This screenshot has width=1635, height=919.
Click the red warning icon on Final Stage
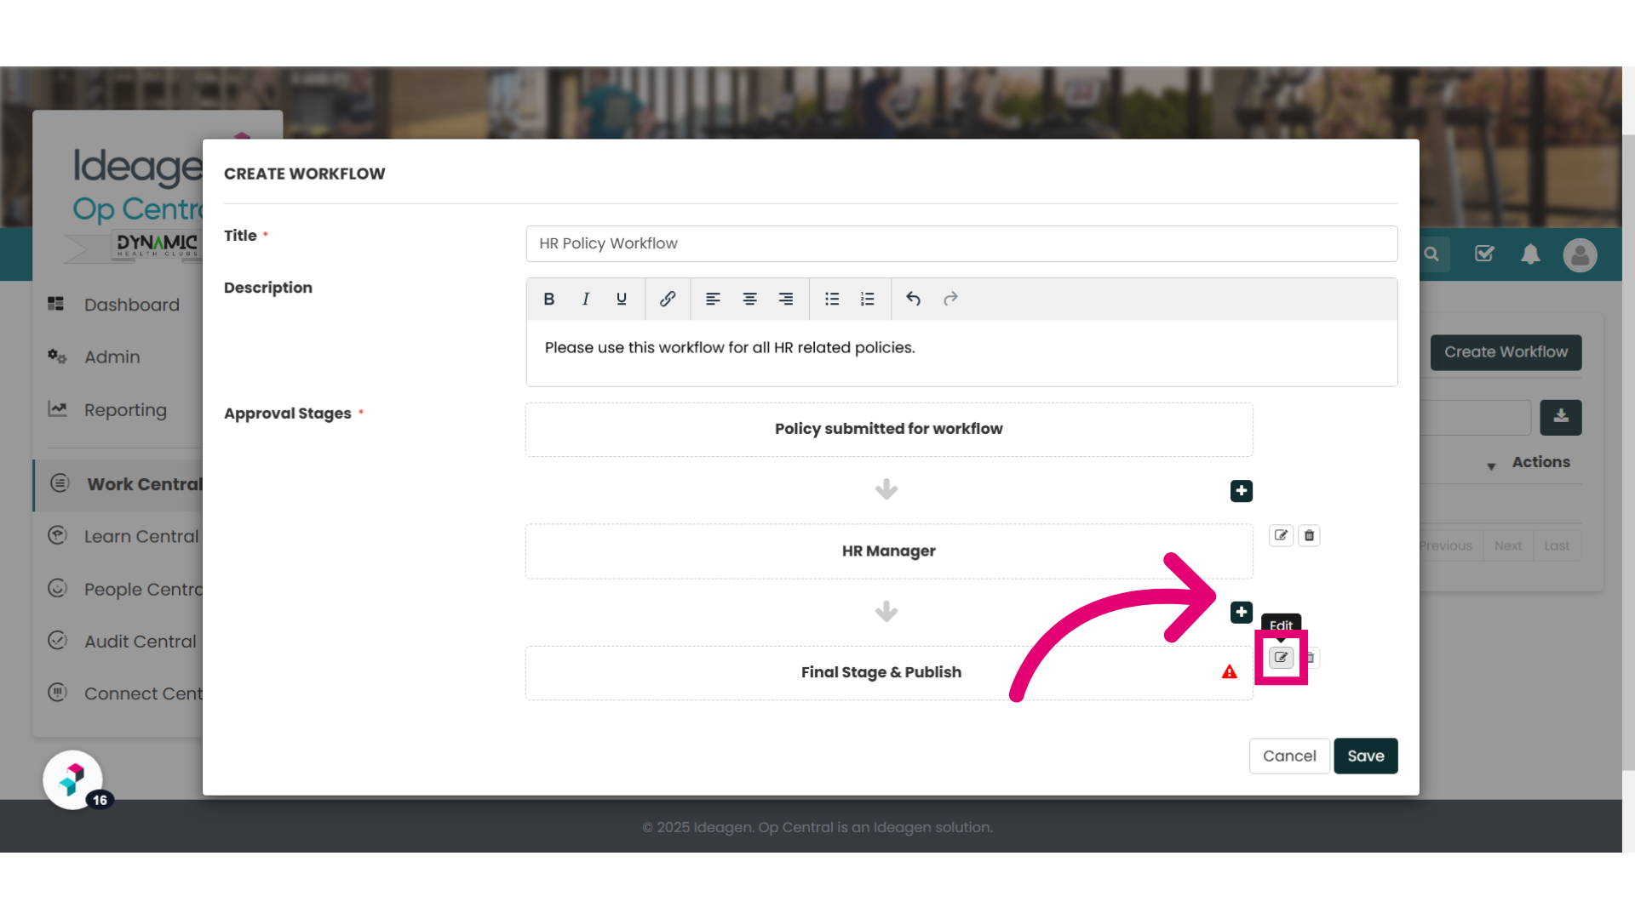pyautogui.click(x=1230, y=672)
